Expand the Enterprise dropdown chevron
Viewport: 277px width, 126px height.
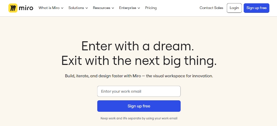coord(139,8)
